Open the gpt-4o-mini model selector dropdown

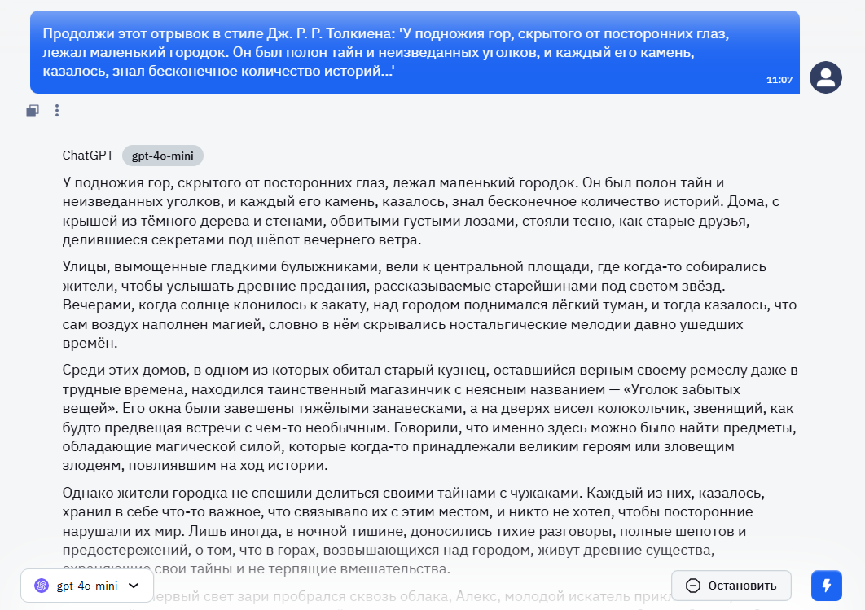87,586
